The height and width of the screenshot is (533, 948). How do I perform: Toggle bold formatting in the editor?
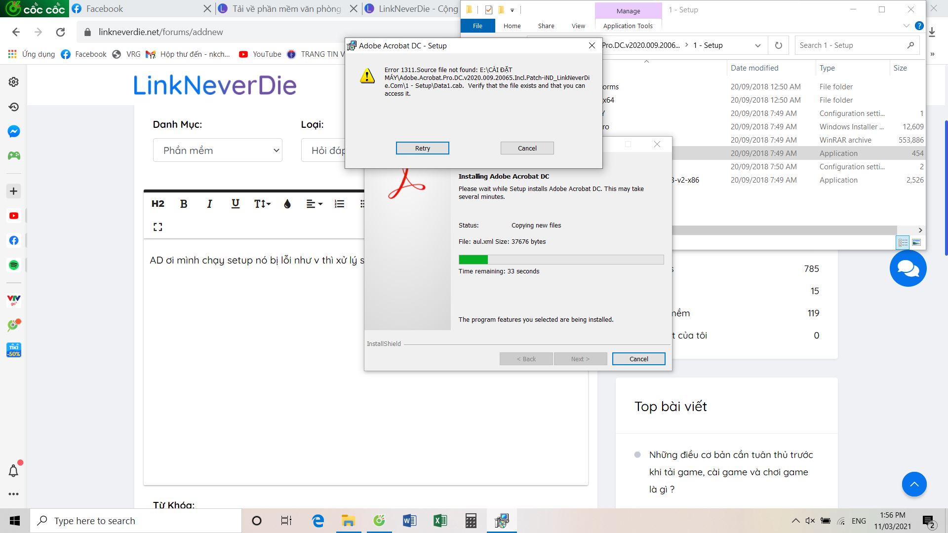(183, 203)
